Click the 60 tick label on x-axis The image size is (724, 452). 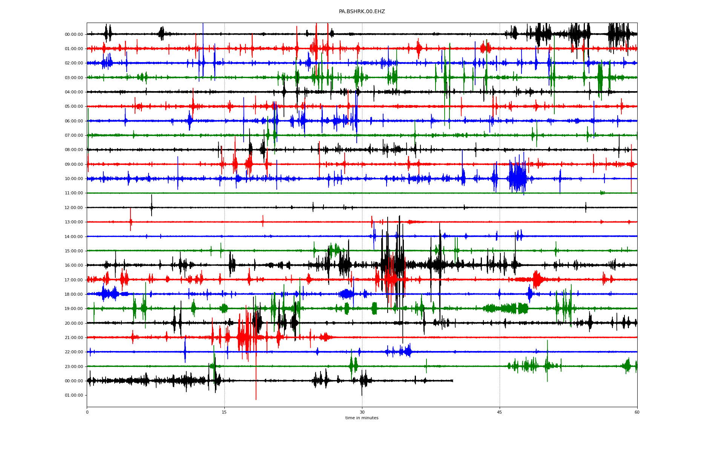(637, 412)
